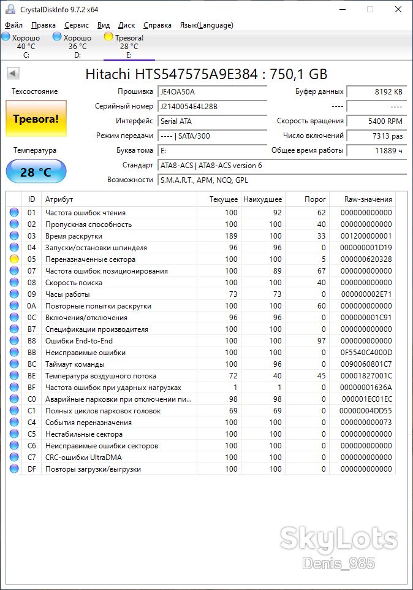
Task: Open the Сервис menu
Action: pos(76,25)
